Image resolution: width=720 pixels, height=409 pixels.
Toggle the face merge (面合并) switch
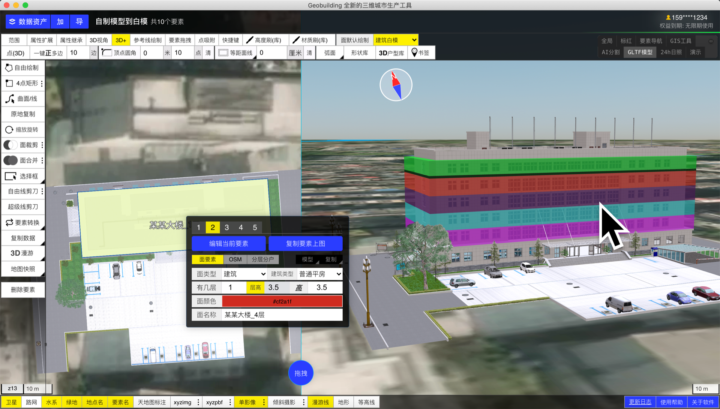click(10, 160)
